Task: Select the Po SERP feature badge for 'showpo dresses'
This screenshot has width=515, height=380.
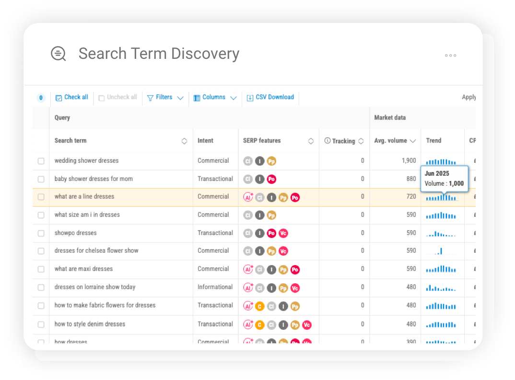Action: pos(271,233)
